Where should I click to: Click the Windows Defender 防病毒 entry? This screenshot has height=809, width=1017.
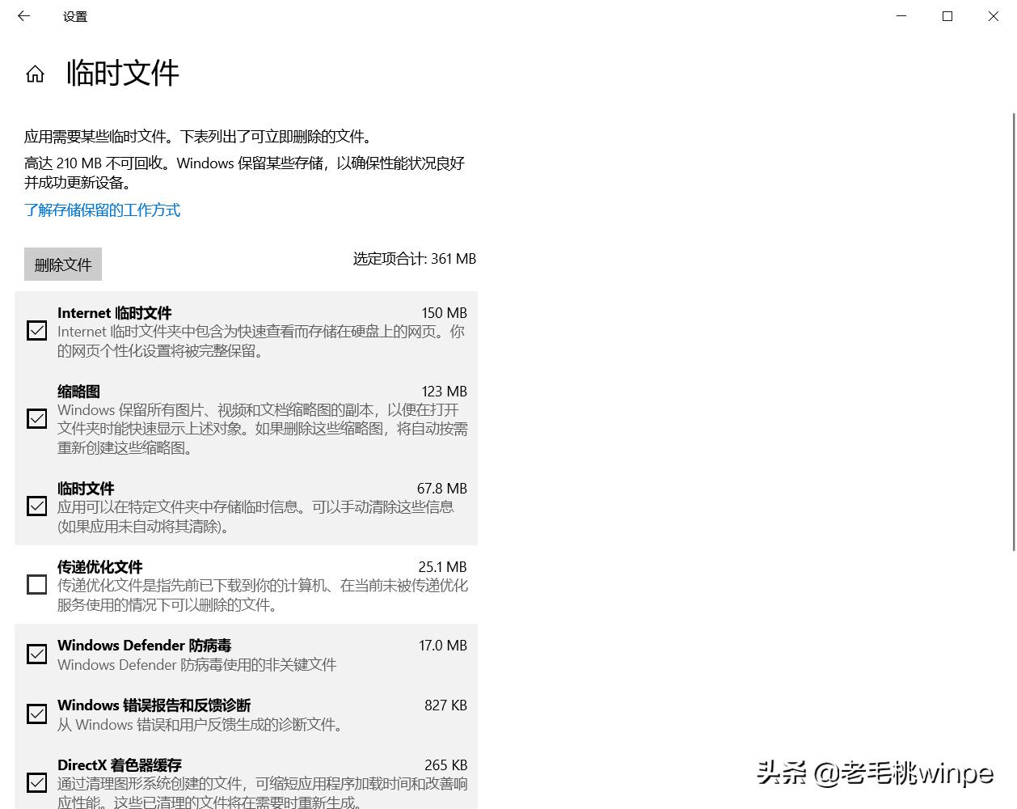coord(243,654)
